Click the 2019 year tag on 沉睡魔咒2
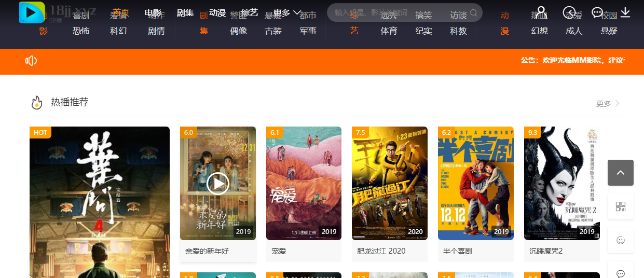Viewport: 644px width, 278px height. (587, 232)
